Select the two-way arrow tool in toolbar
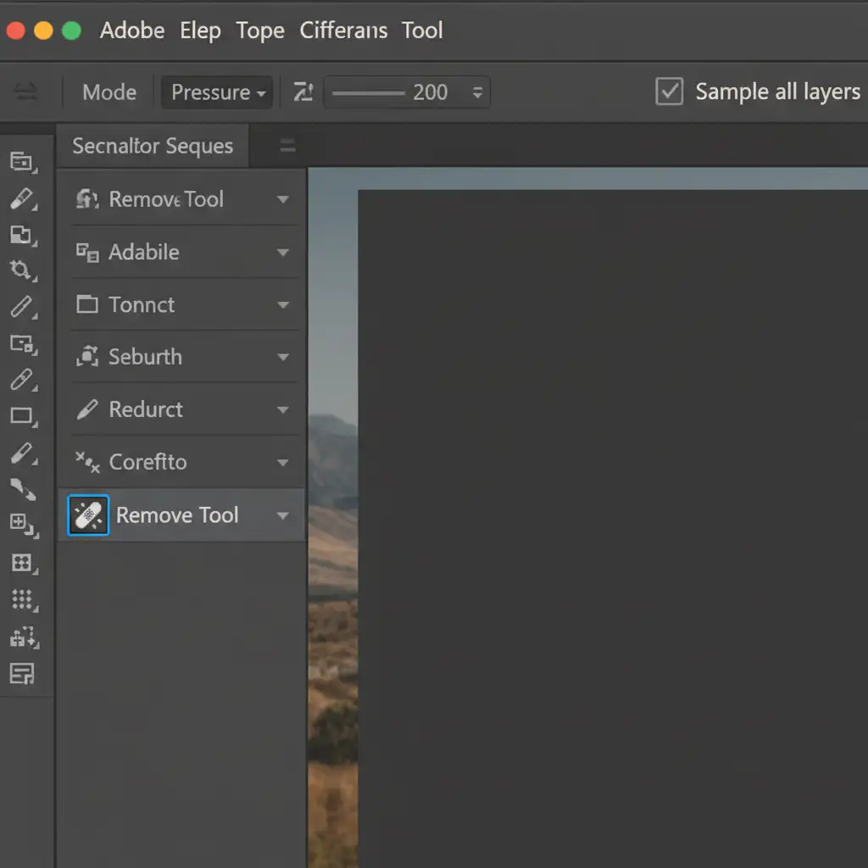 (22, 489)
